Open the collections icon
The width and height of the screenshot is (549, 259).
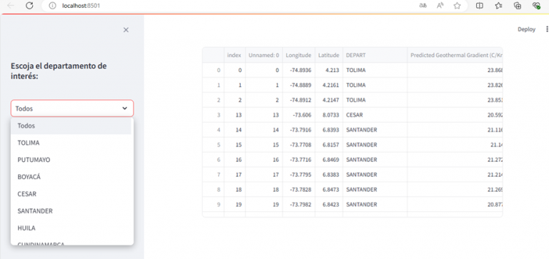[518, 6]
